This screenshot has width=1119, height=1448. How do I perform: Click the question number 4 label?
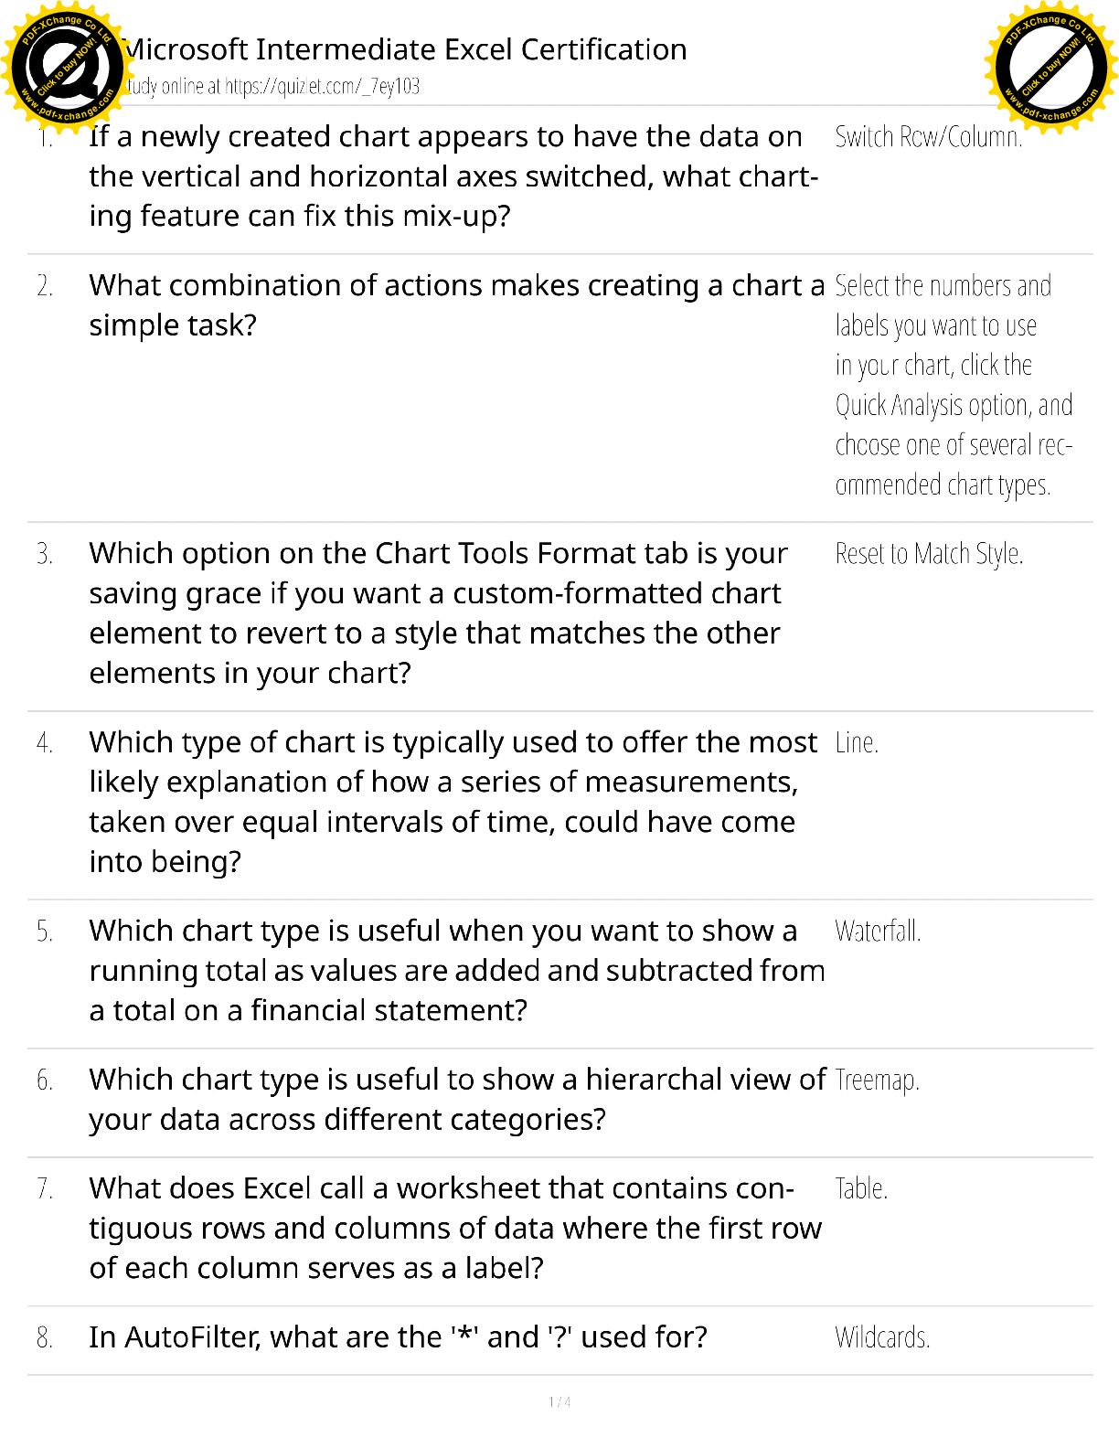tap(45, 743)
